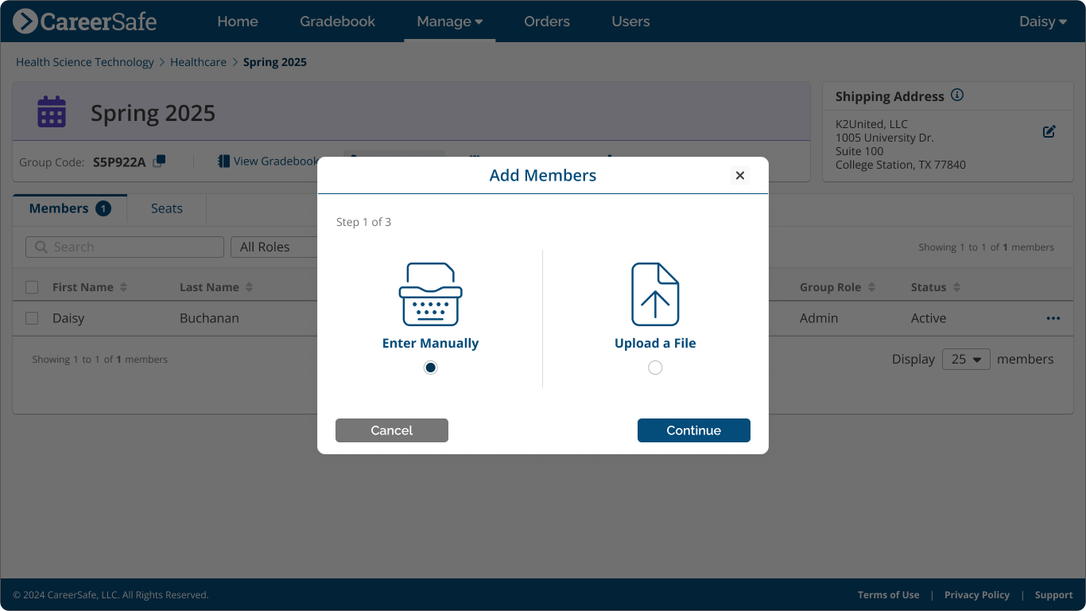Copy the group code S5P922A

coord(158,161)
